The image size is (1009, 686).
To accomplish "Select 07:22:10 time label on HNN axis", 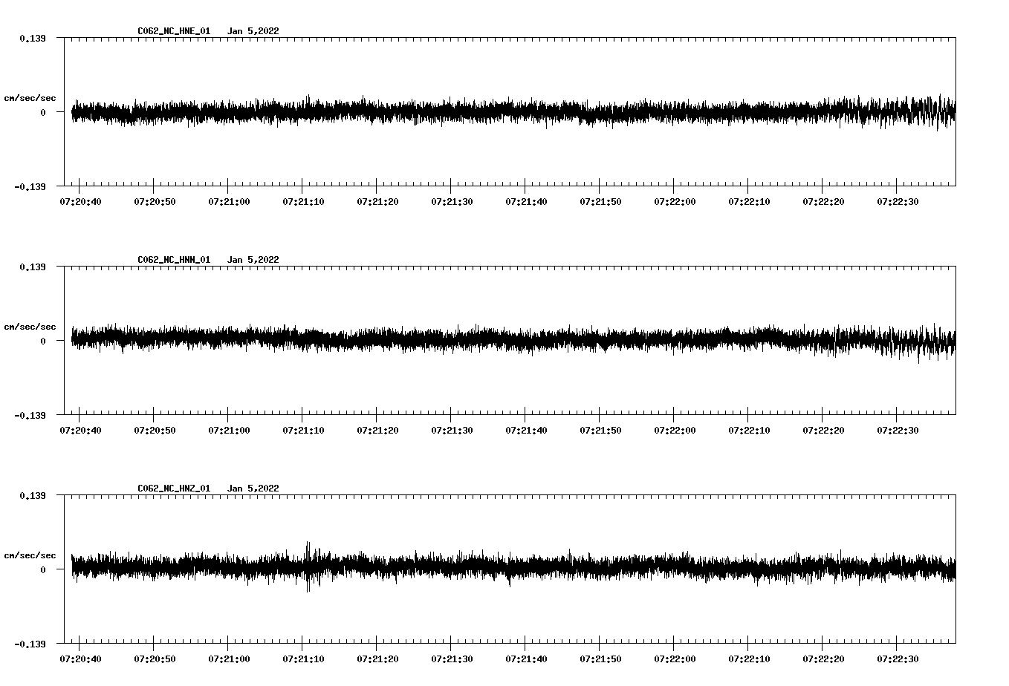I will [x=749, y=430].
